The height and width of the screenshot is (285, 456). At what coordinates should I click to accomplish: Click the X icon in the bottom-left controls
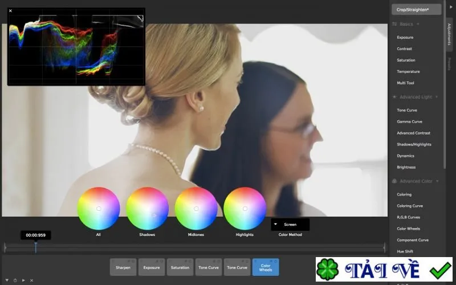point(32,280)
